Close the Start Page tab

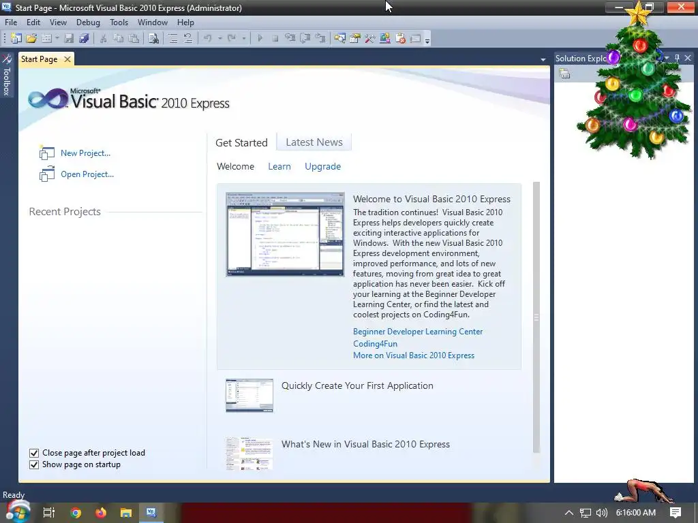click(67, 59)
